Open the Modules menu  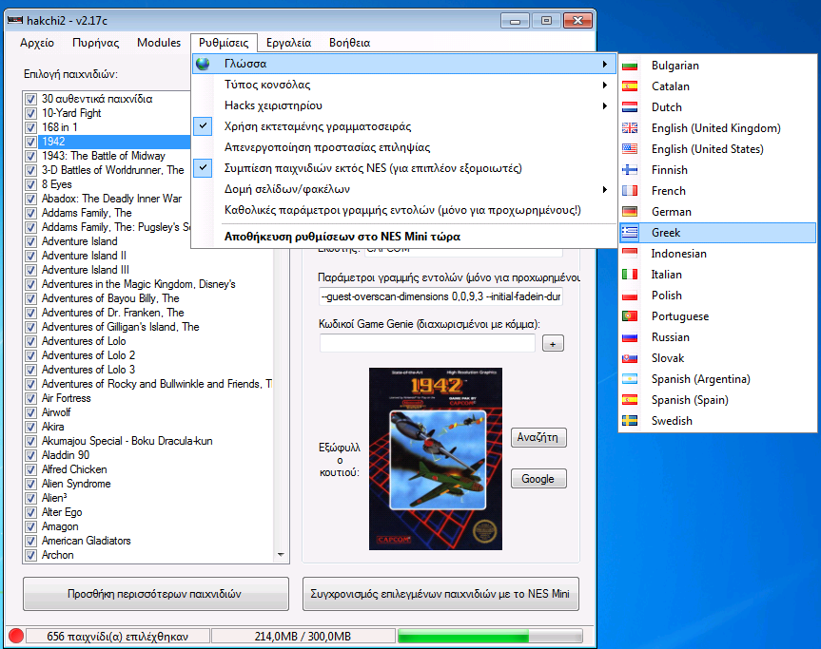point(159,43)
